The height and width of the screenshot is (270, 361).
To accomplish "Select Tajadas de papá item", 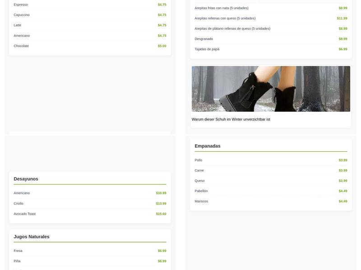I will click(x=207, y=49).
